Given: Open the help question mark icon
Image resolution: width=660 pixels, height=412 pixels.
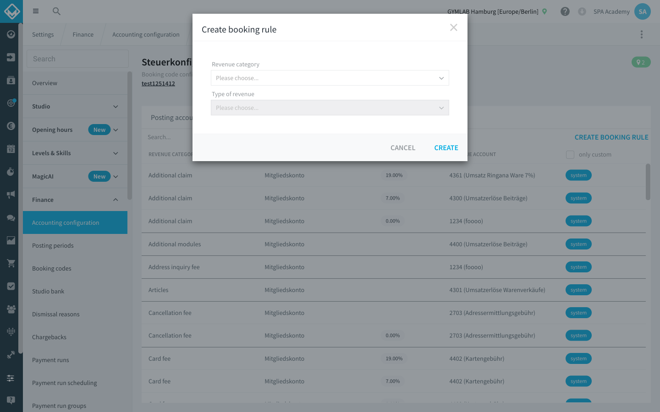Looking at the screenshot, I should click(565, 11).
